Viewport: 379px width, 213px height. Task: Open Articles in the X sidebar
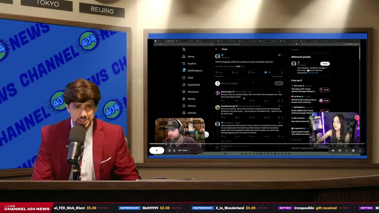(189, 113)
